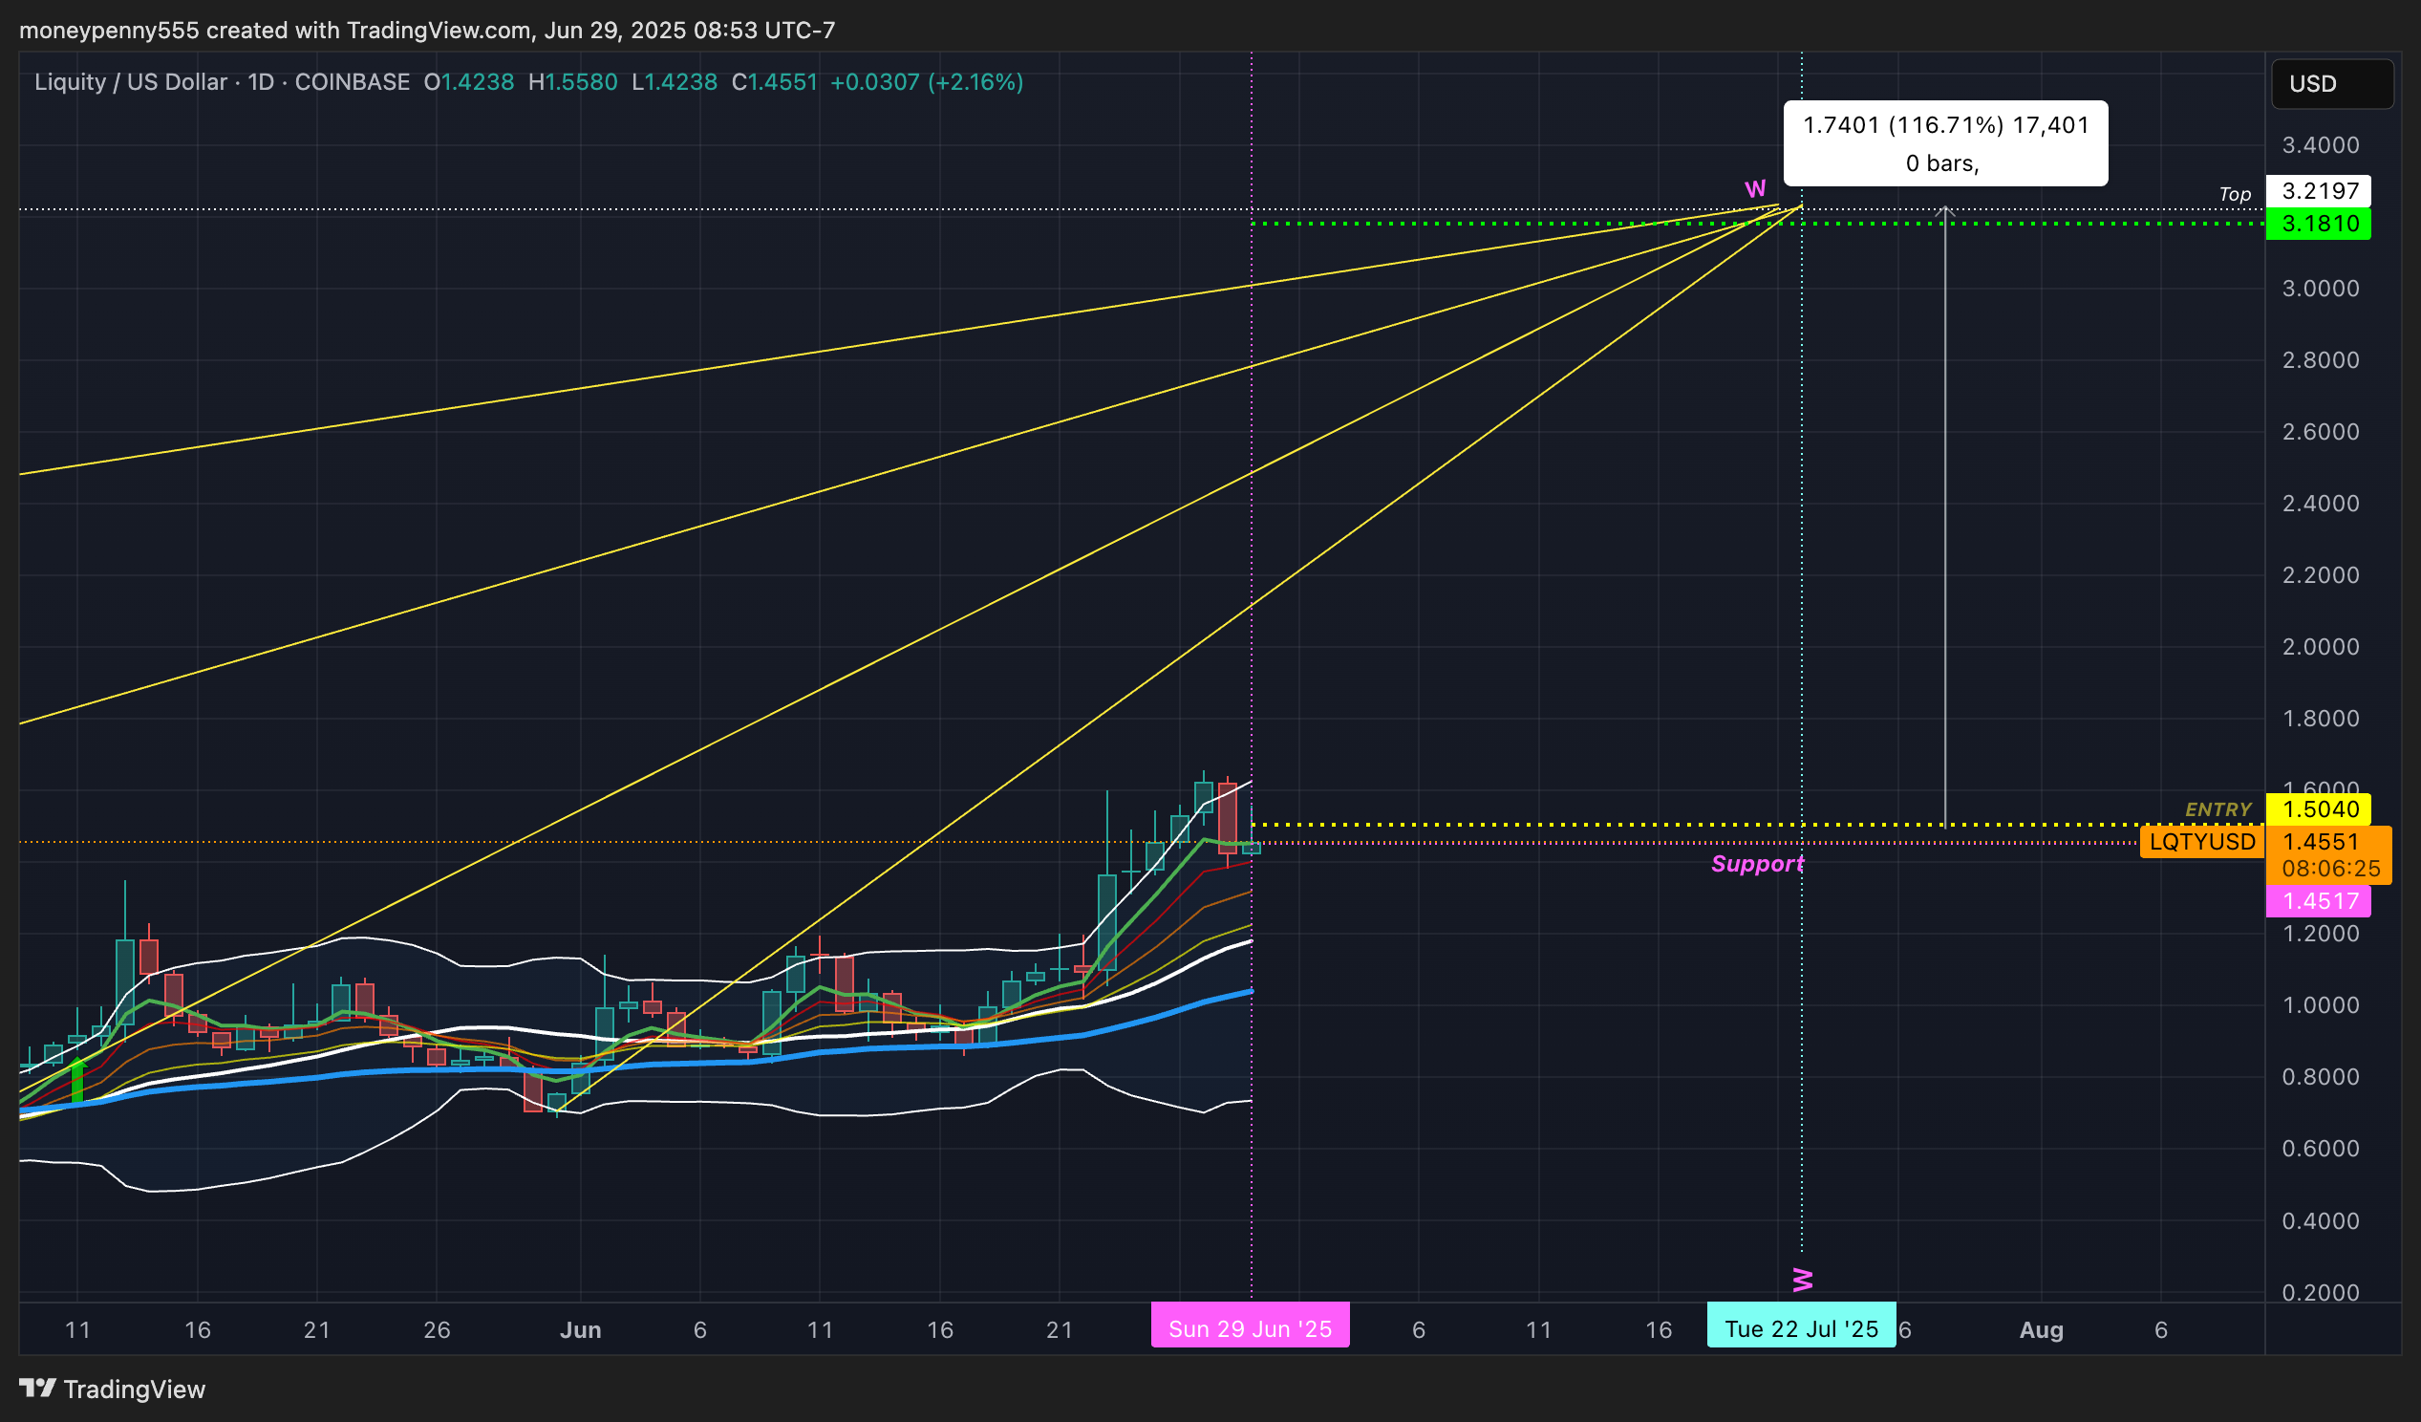Click the 1D timeframe in chart header
2421x1422 pixels.
coord(262,82)
